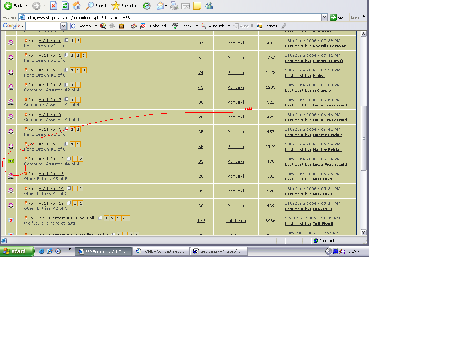Viewport: 473px width, 348px height.
Task: Click the Google toolbar search input
Action: click(x=43, y=26)
